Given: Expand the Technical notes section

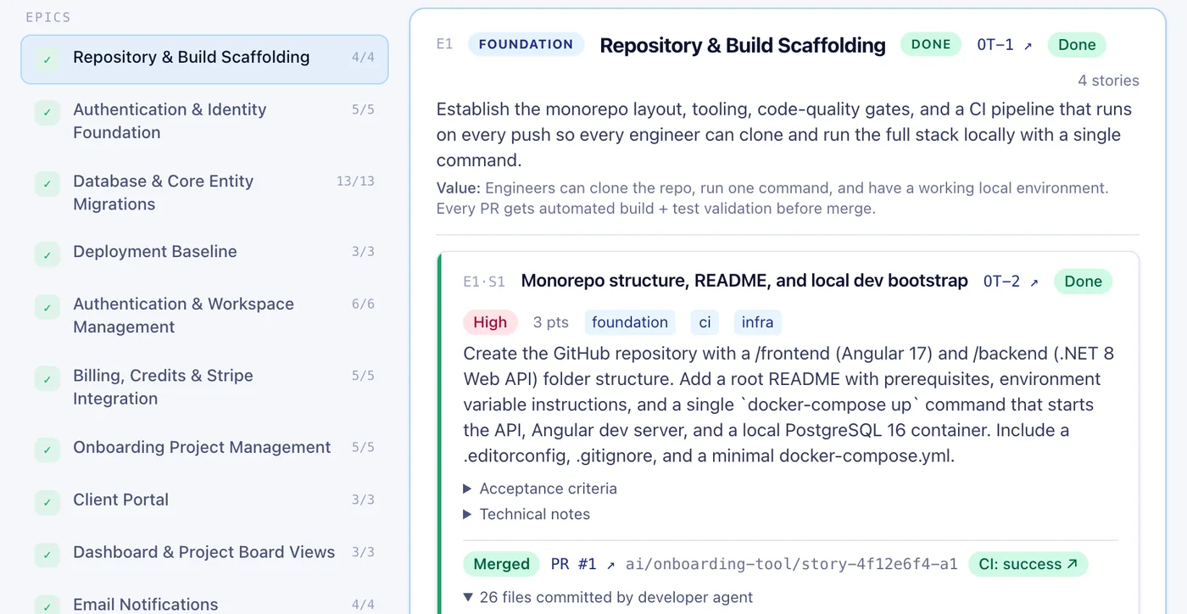Looking at the screenshot, I should [x=527, y=514].
